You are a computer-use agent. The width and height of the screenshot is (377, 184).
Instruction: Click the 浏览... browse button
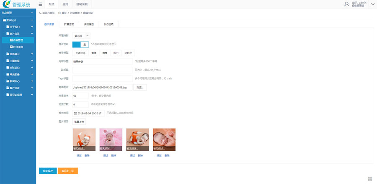140,88
